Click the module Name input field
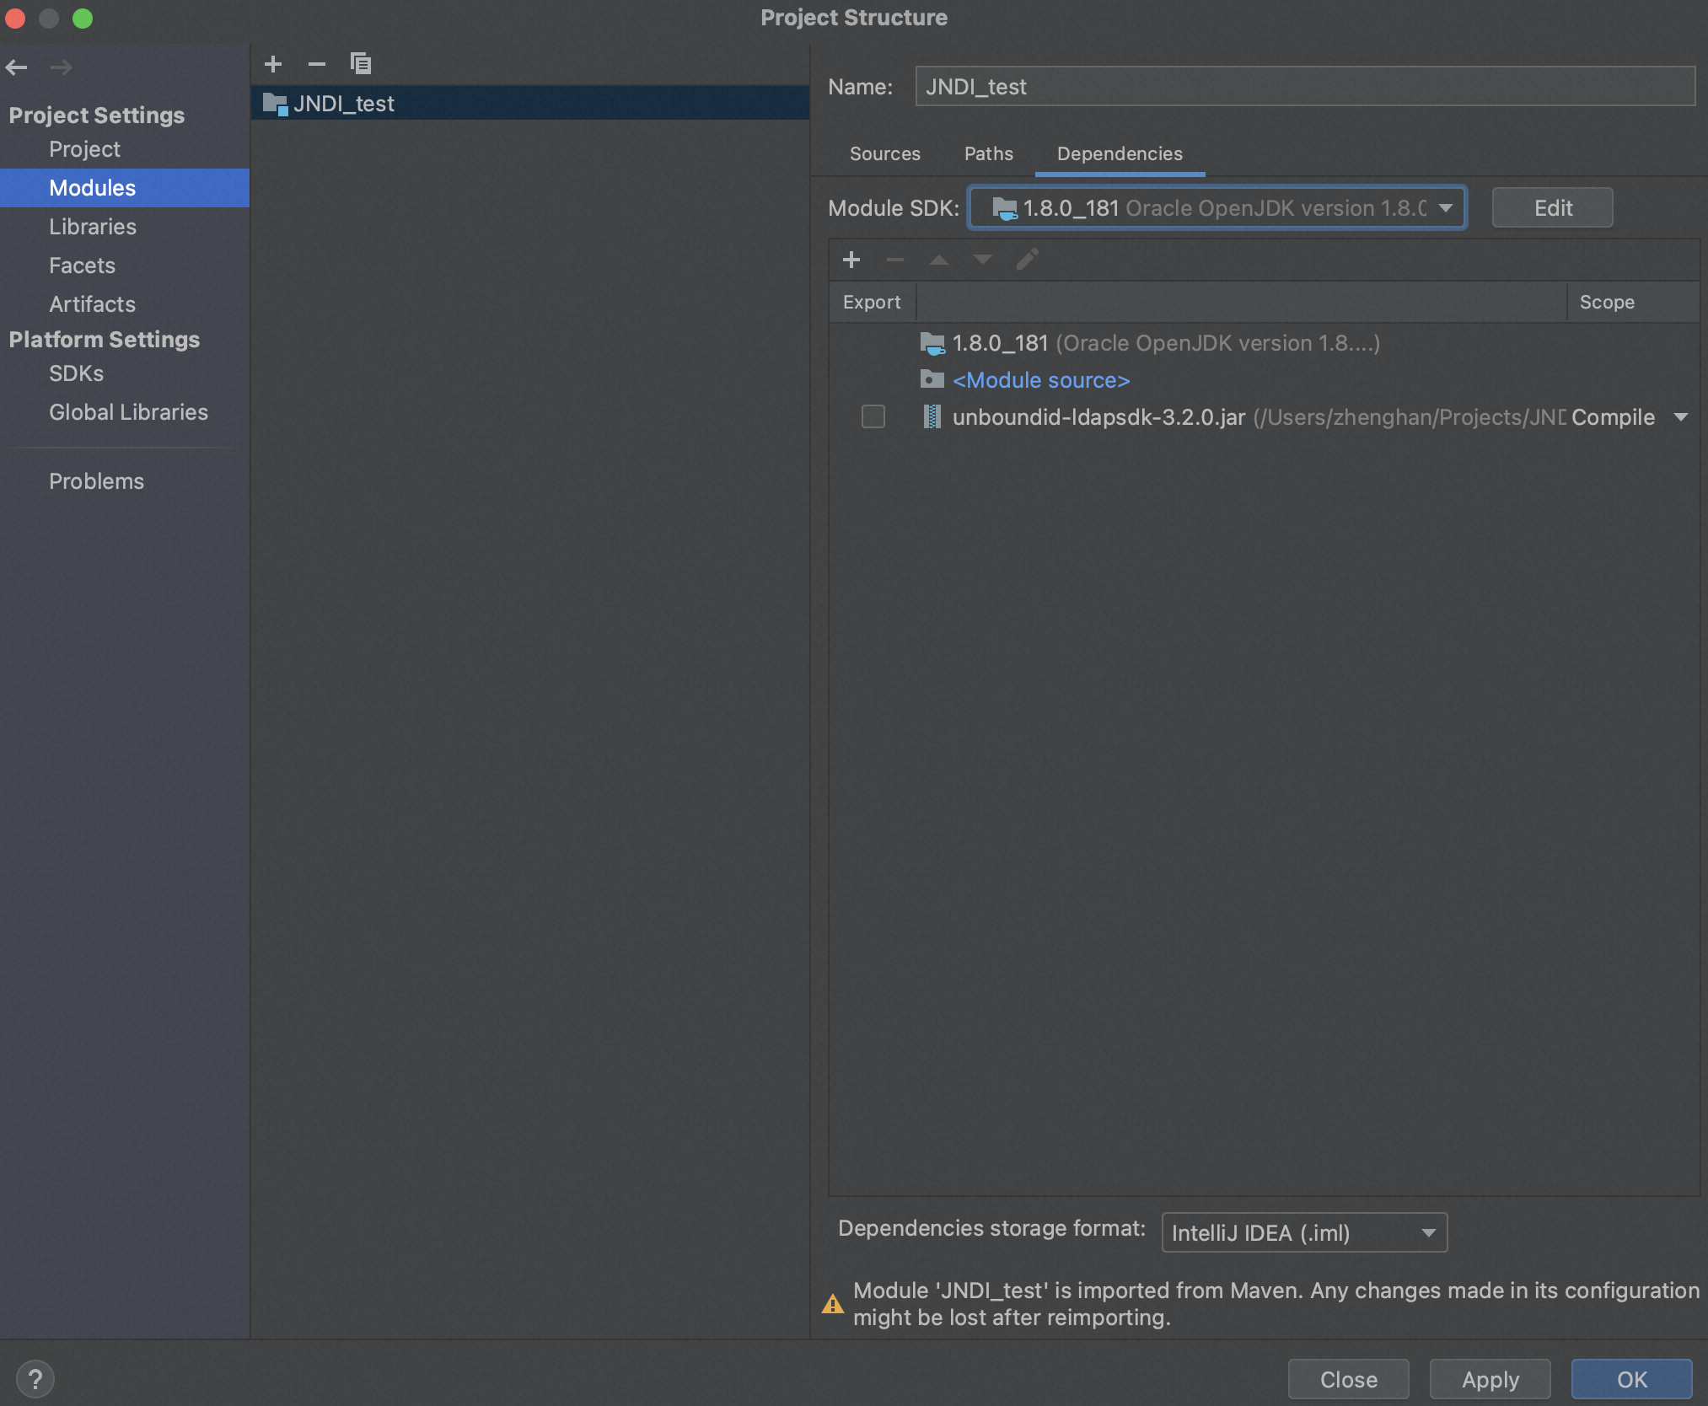Screen dimensions: 1708x1406 click(x=1305, y=86)
